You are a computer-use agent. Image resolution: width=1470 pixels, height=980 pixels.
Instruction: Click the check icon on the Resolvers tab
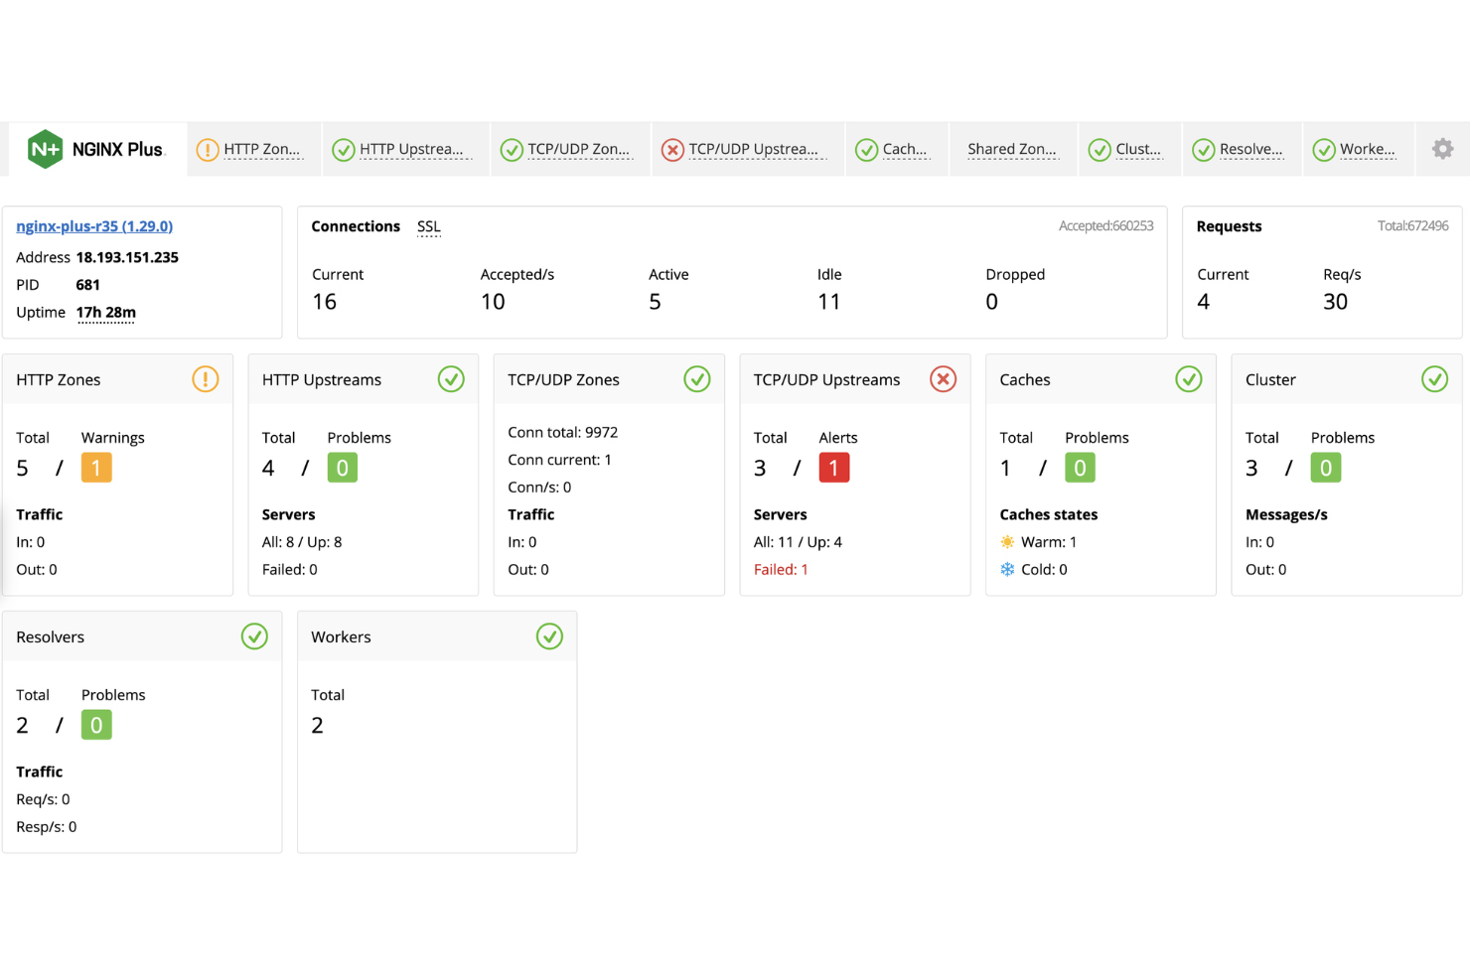tap(1204, 150)
